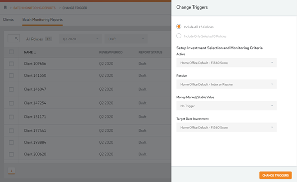The height and width of the screenshot is (182, 297).
Task: Open the Draft status filter dropdown
Action: (126, 39)
